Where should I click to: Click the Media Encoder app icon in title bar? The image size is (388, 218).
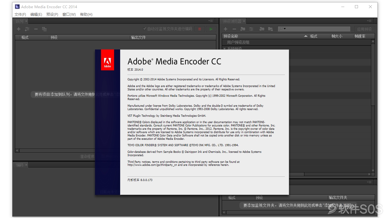pos(17,7)
